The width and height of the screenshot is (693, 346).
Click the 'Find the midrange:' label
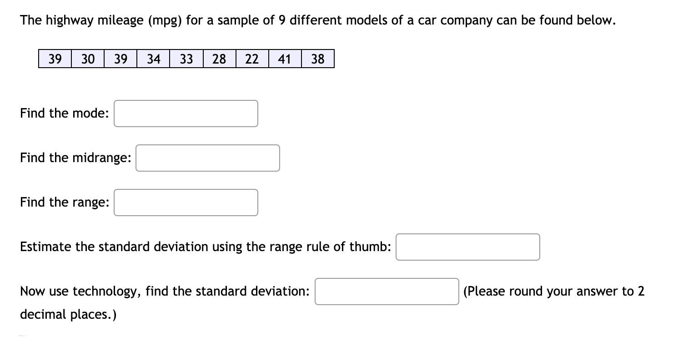[x=75, y=158]
